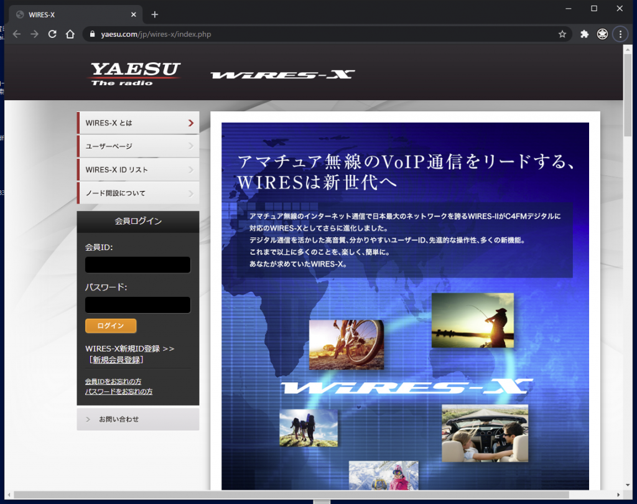Expand the ユーザーページ sidebar item

point(137,146)
